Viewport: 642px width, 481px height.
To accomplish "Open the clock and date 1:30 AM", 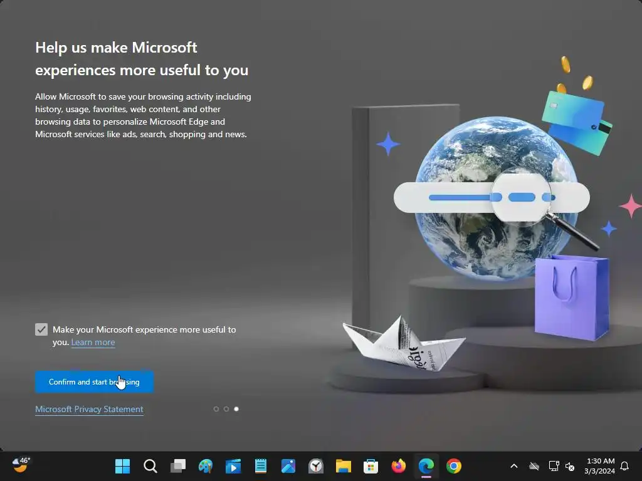I will click(600, 466).
